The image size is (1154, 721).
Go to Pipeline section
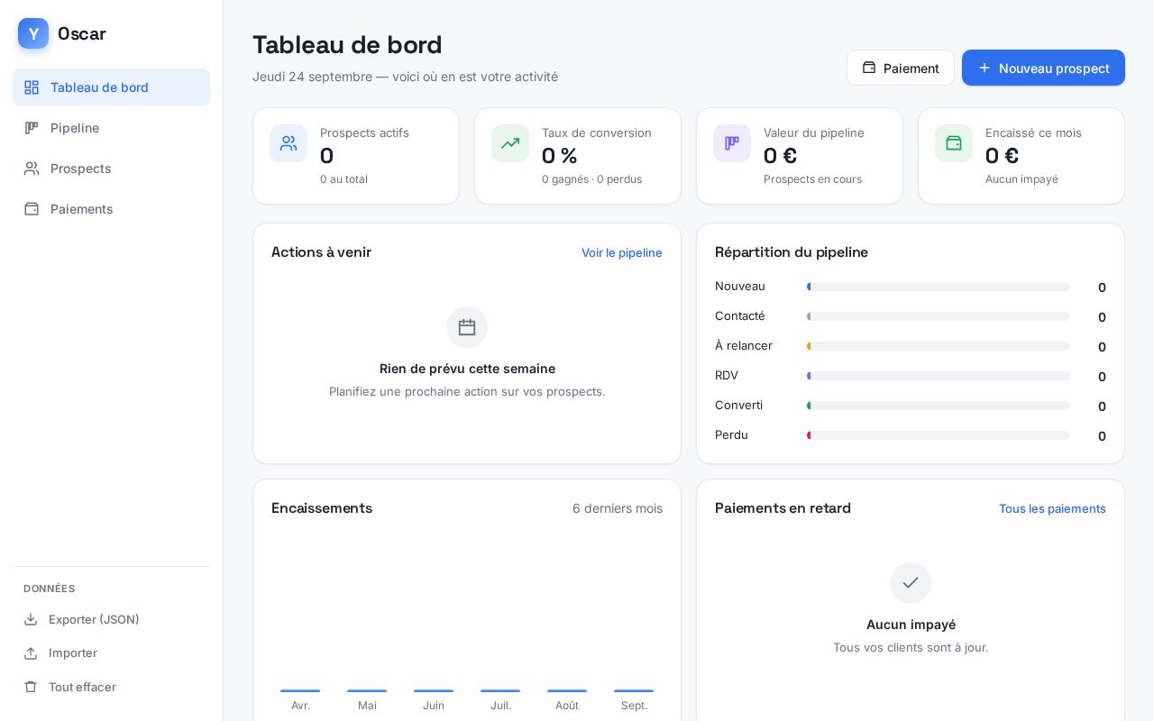pos(111,128)
